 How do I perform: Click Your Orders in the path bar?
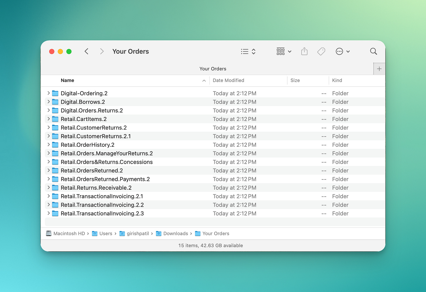(212, 234)
